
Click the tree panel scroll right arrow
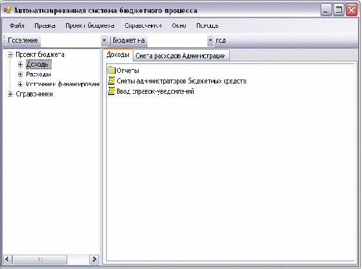(x=94, y=259)
